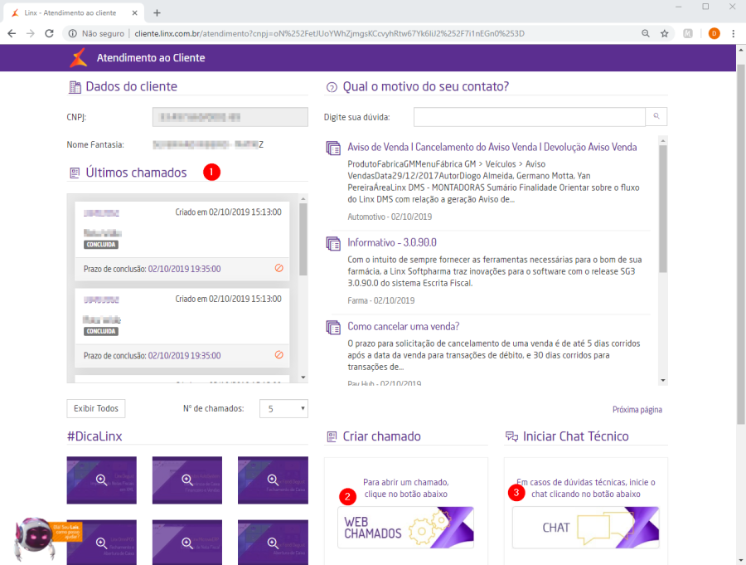Click the Atendimento ao Cliente header title
The image size is (746, 565).
click(x=151, y=57)
